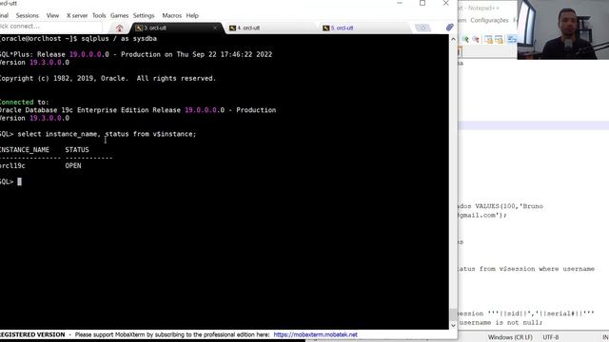Open the Games menu

(x=119, y=15)
